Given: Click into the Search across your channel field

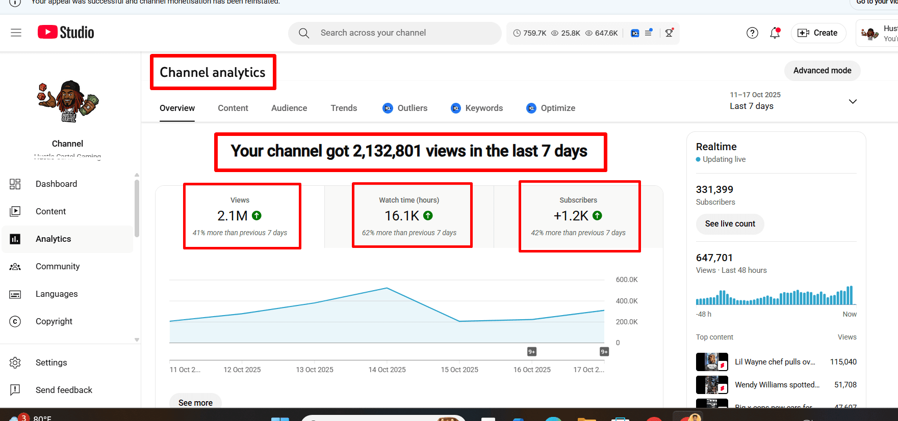Looking at the screenshot, I should click(x=395, y=33).
